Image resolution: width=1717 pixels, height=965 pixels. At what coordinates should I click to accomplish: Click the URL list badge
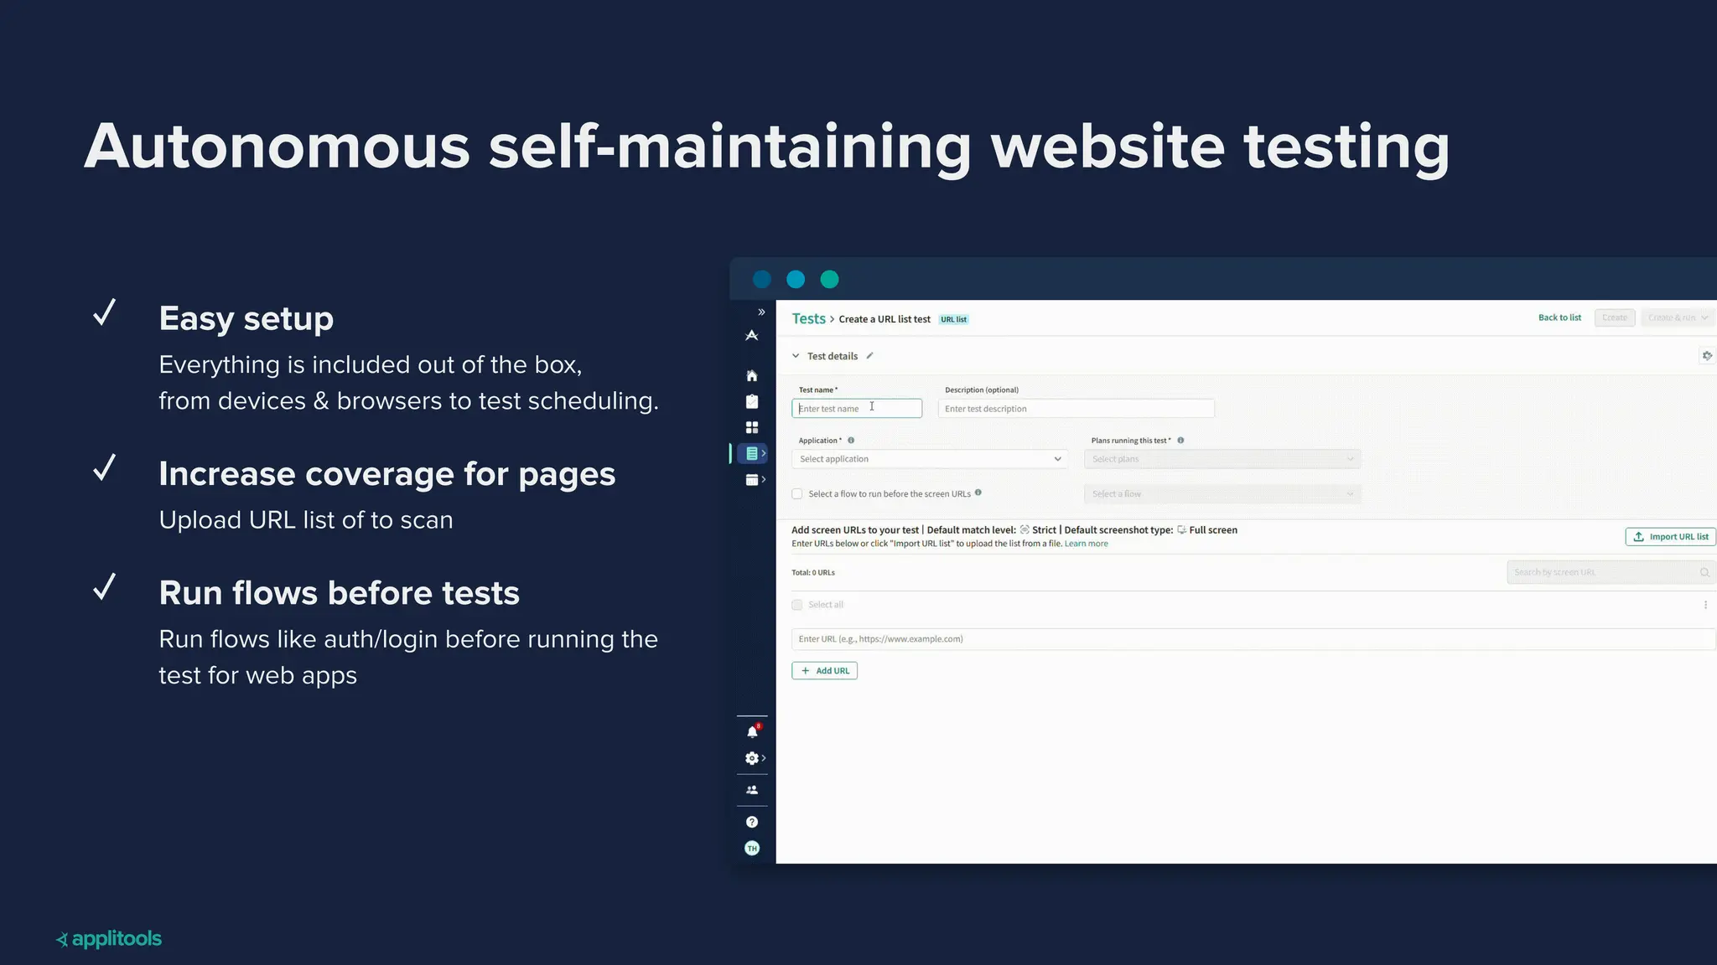(954, 319)
